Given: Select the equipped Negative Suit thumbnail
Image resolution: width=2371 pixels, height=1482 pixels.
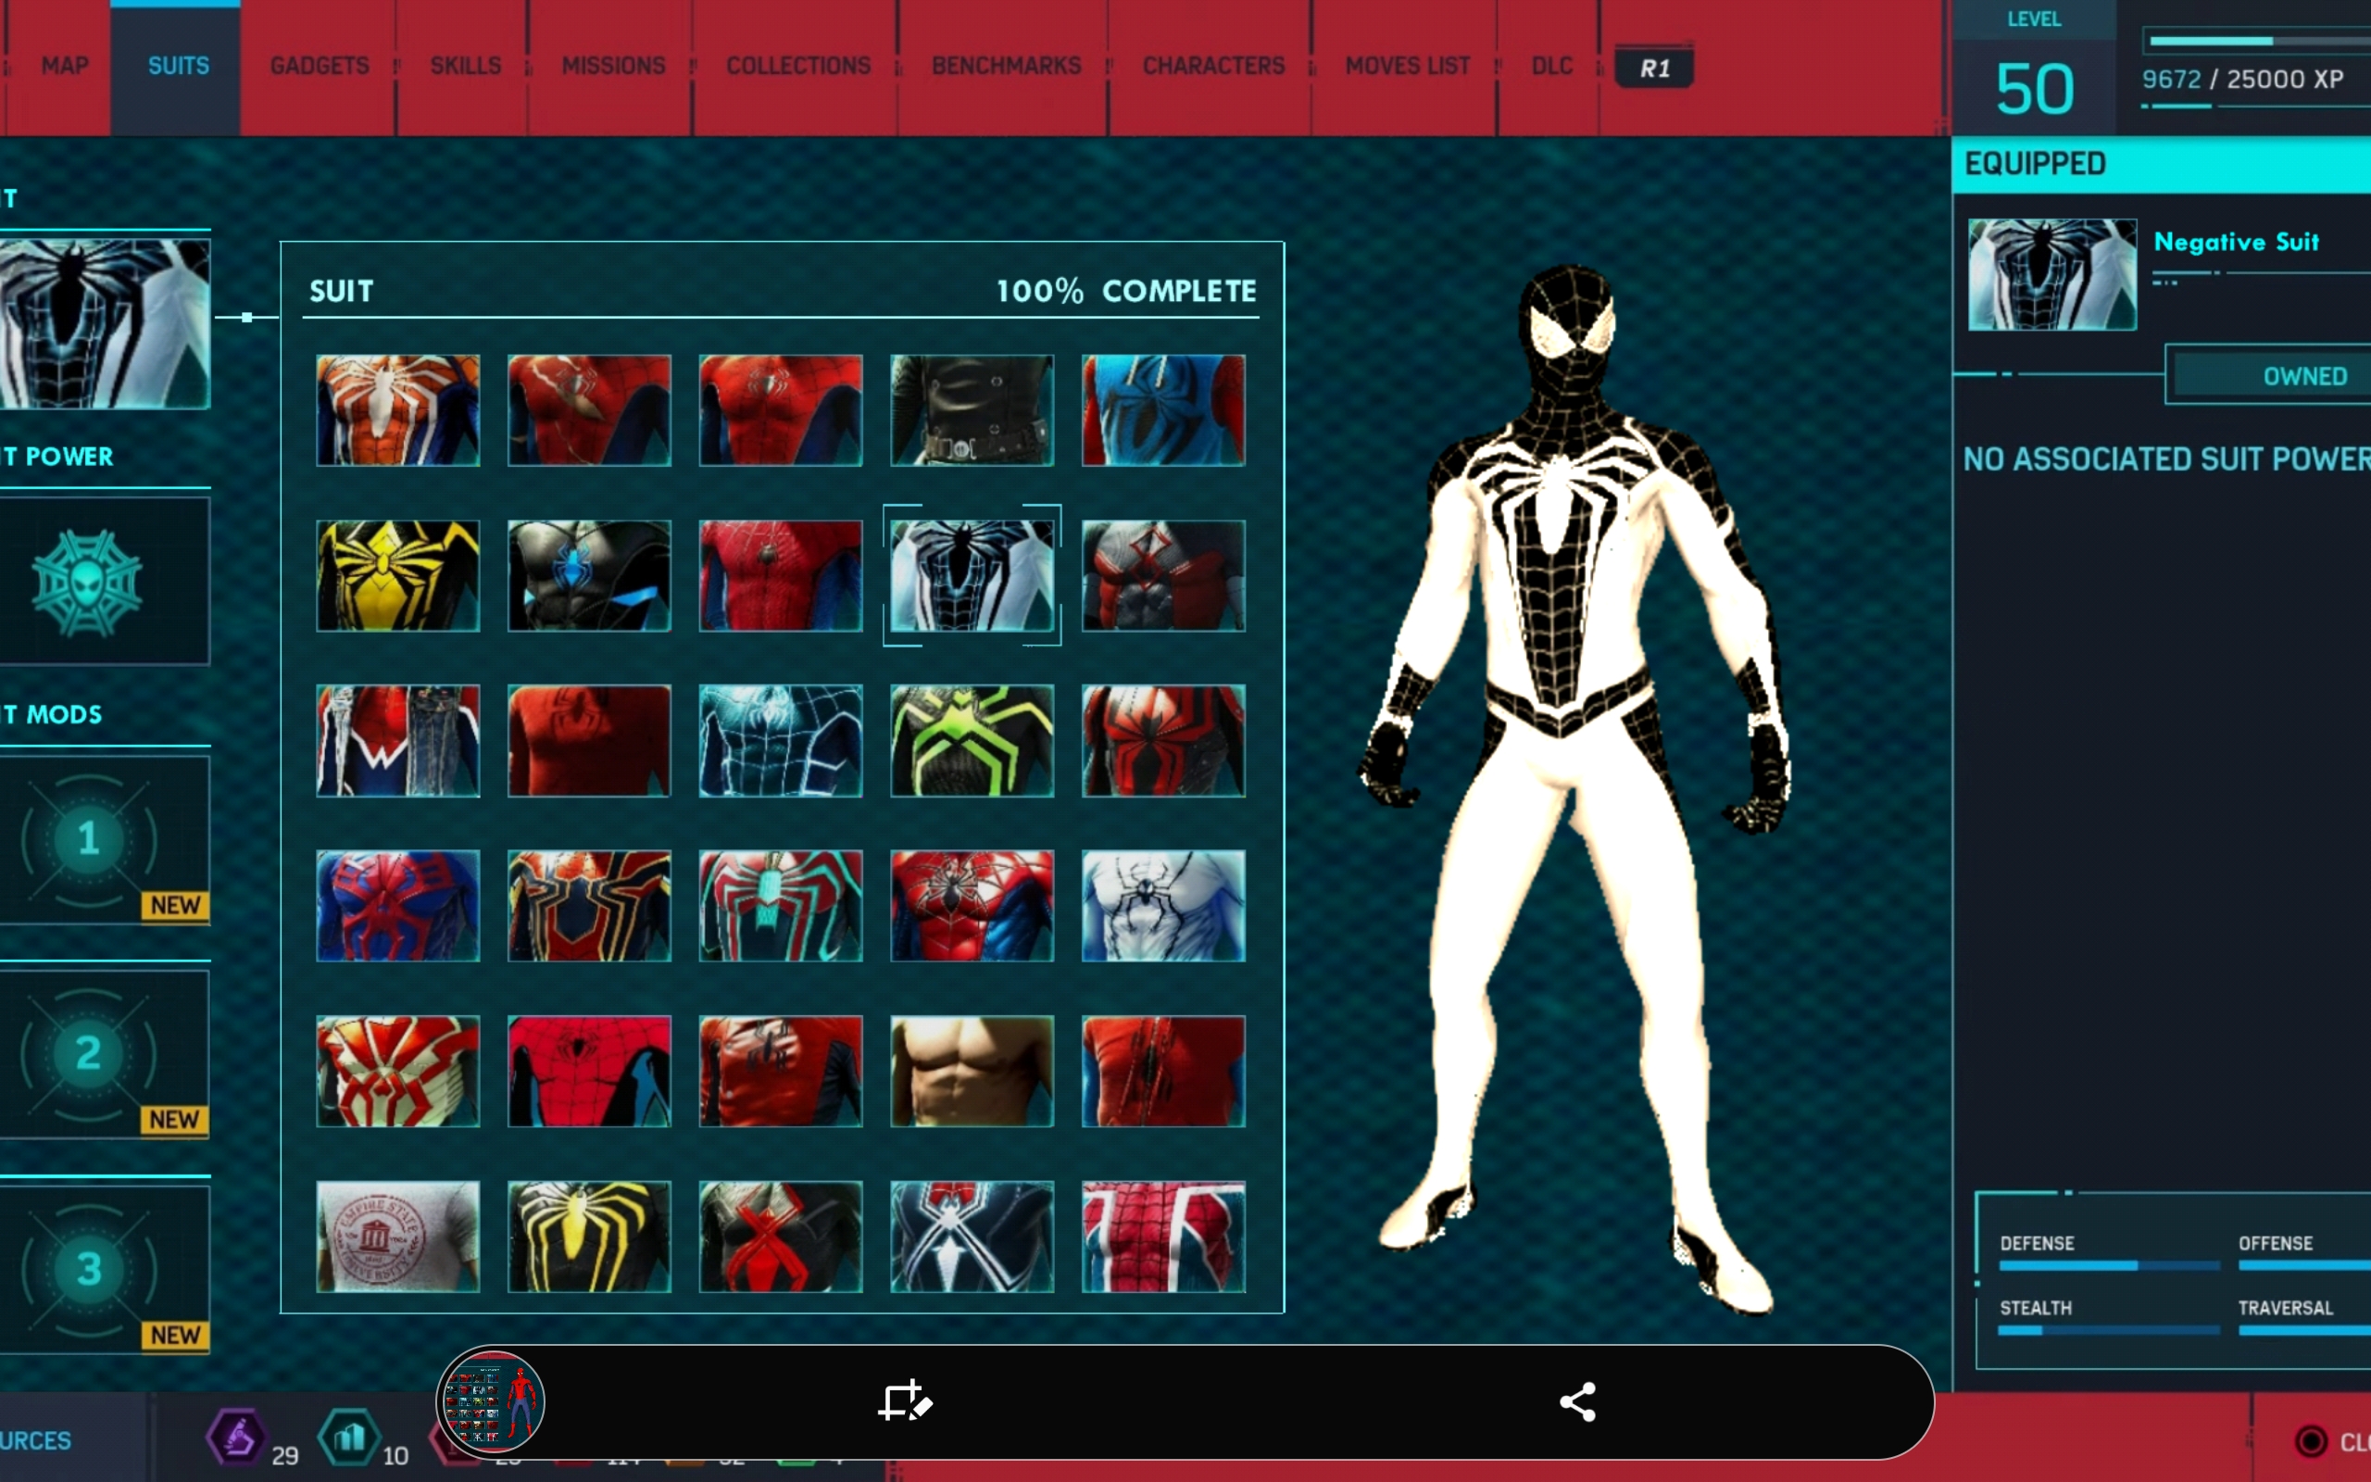Looking at the screenshot, I should [2051, 274].
